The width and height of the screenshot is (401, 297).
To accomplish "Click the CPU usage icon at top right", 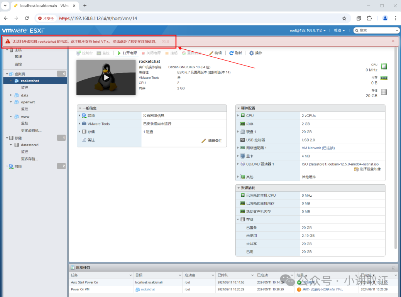I will tap(384, 66).
